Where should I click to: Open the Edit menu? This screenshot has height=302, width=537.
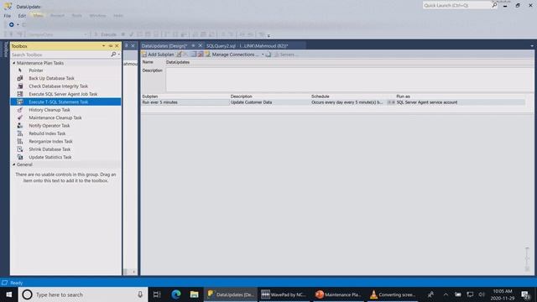(22, 16)
